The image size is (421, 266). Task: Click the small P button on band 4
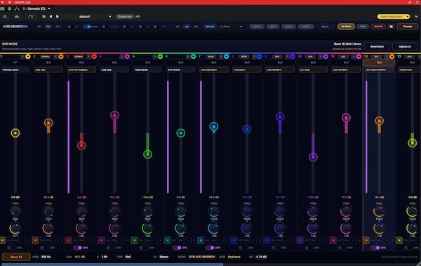click(x=121, y=57)
